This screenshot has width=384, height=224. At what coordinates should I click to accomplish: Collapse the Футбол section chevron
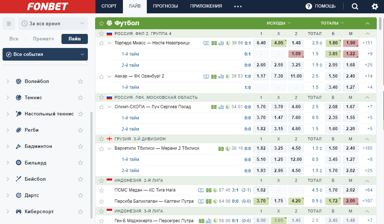click(367, 23)
